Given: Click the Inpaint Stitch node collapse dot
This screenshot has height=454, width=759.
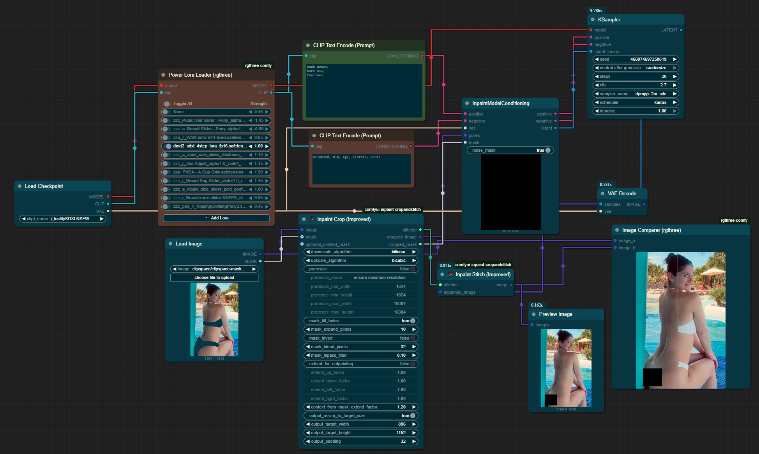Looking at the screenshot, I should tap(442, 274).
